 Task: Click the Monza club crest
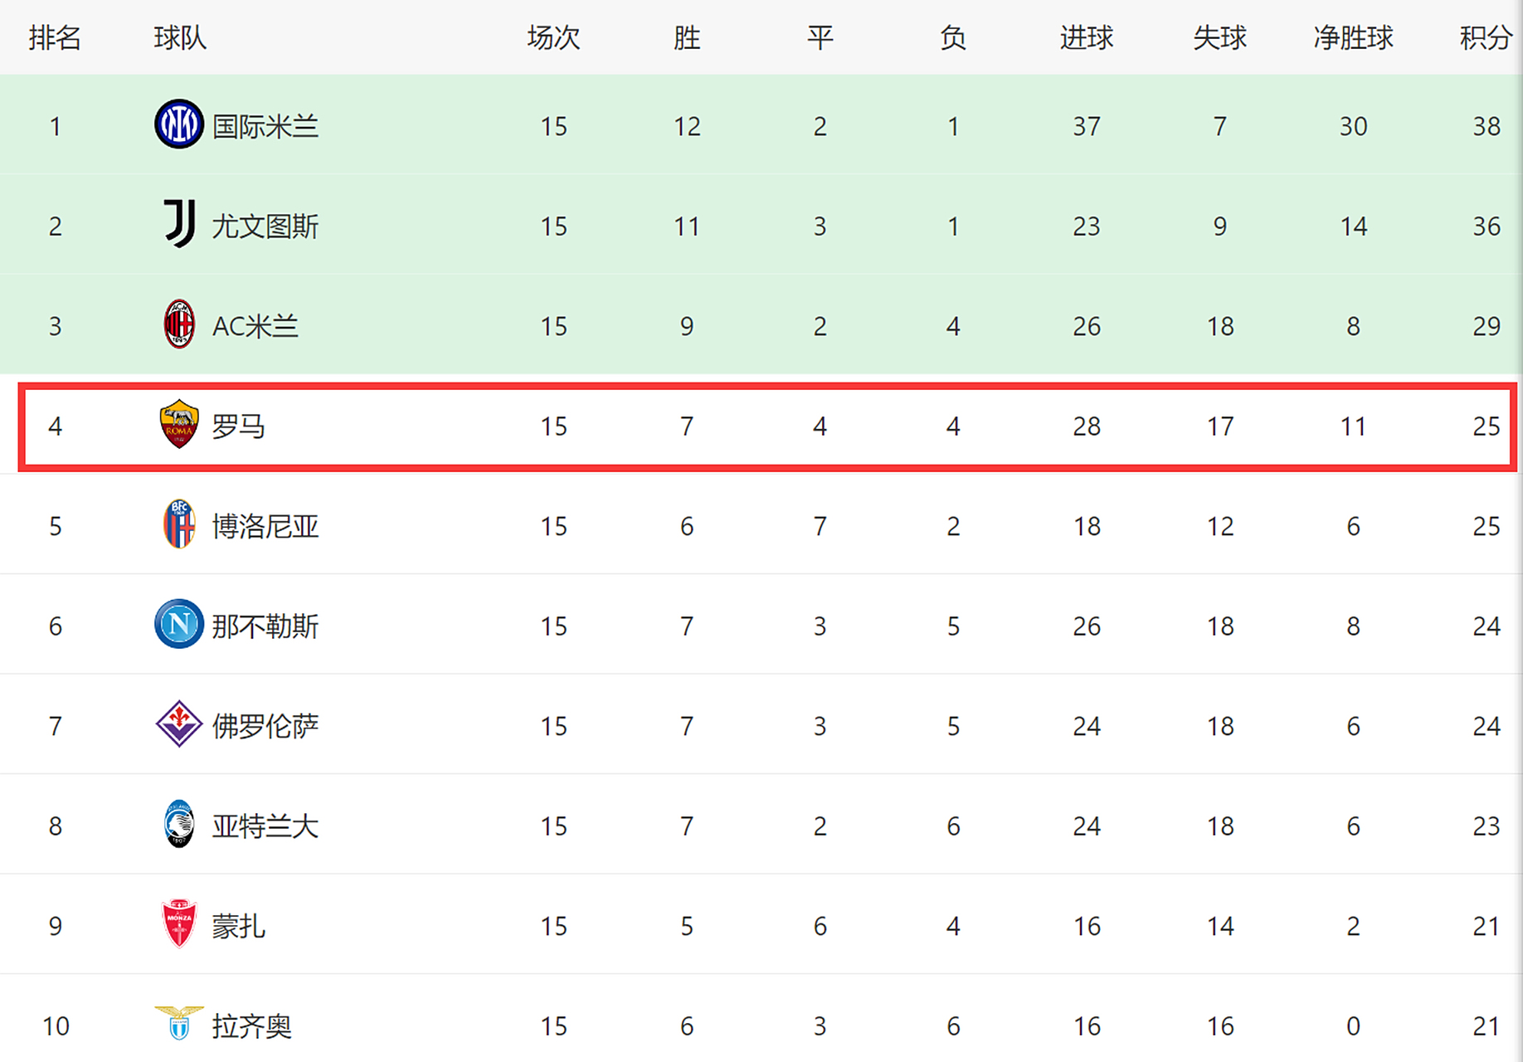tap(179, 923)
